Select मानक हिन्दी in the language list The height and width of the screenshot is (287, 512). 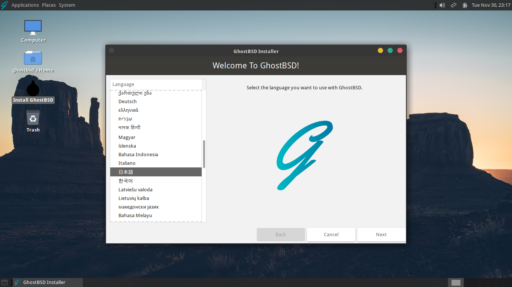click(x=156, y=128)
